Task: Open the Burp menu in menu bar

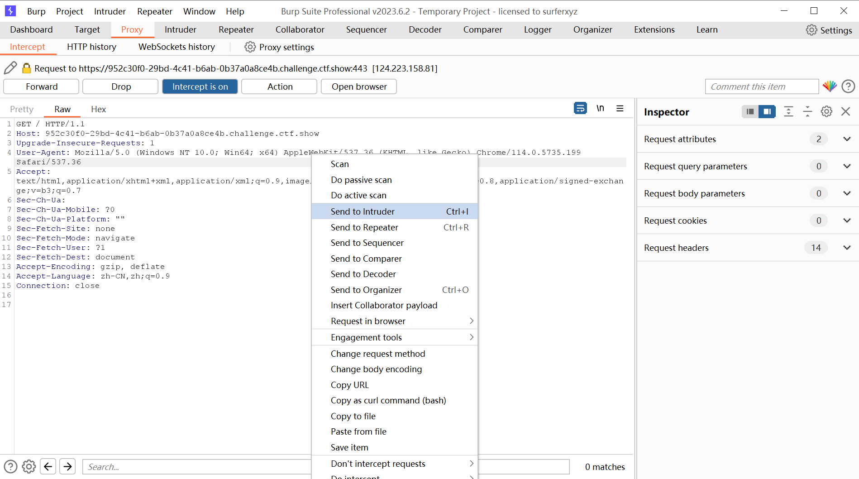Action: 36,11
